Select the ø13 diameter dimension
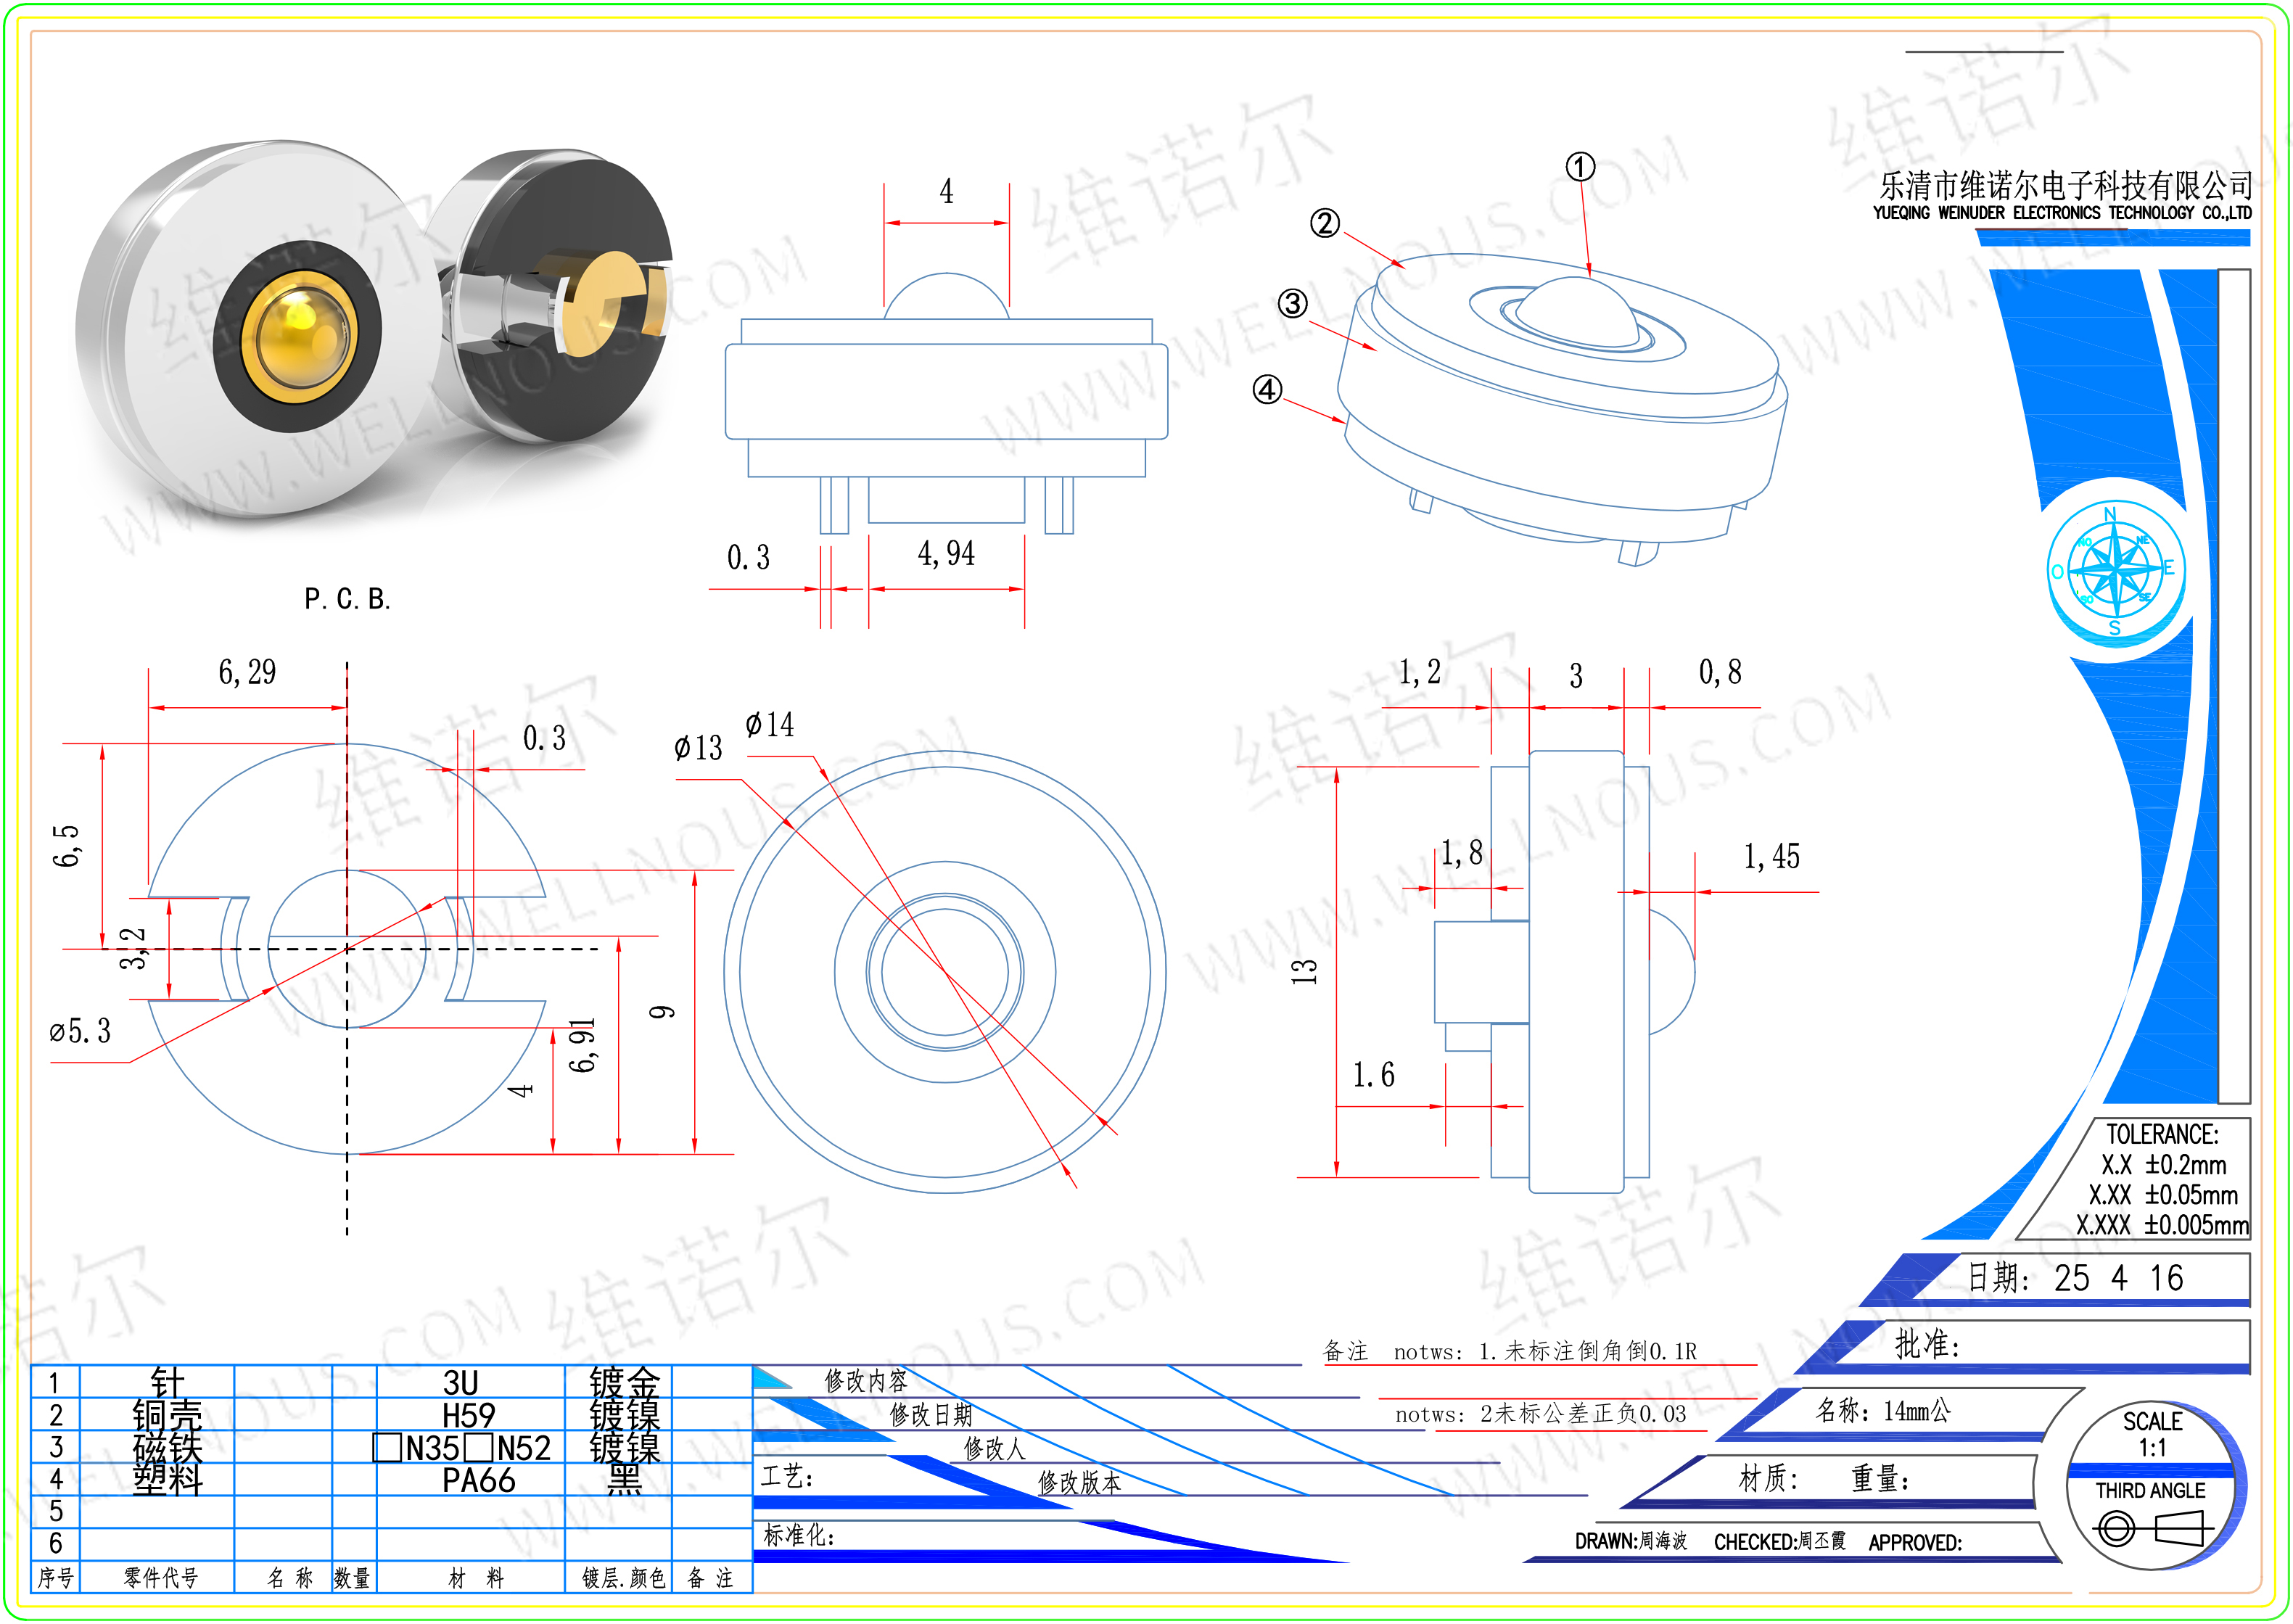 click(x=698, y=748)
